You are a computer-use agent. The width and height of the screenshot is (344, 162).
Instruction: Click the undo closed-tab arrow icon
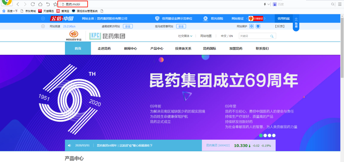pos(48,4)
